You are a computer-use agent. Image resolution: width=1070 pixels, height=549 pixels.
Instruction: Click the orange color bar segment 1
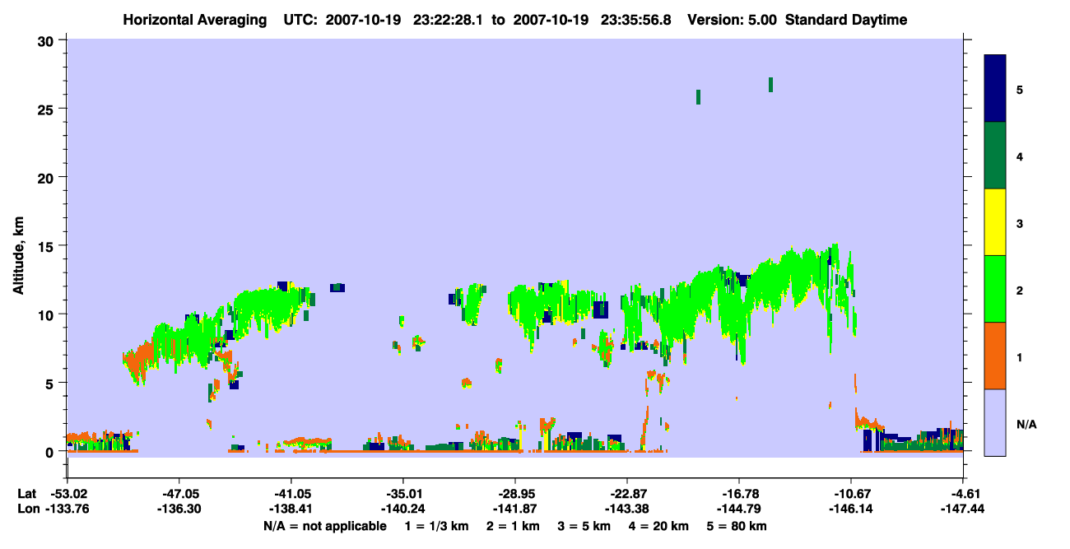click(995, 356)
